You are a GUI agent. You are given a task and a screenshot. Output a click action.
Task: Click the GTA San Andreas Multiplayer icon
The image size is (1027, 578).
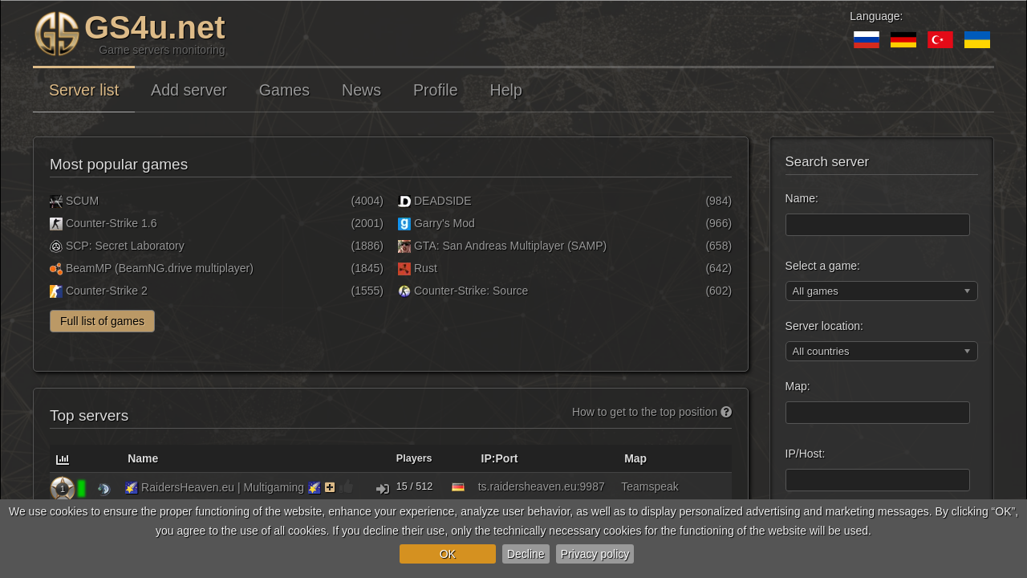404,246
